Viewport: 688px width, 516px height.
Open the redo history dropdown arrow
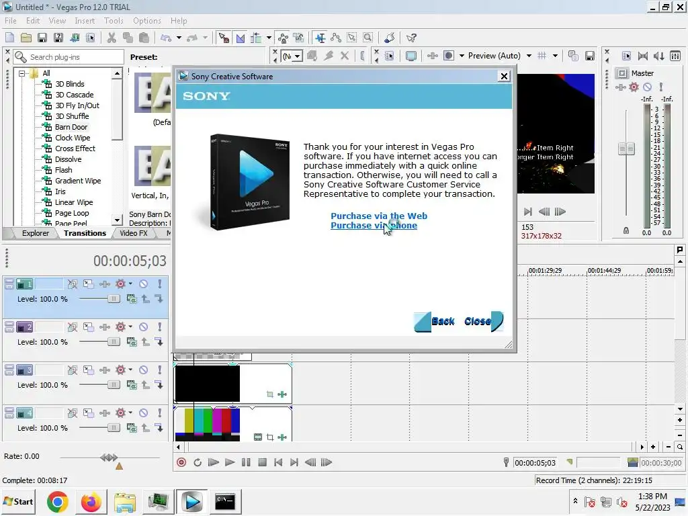pos(205,38)
